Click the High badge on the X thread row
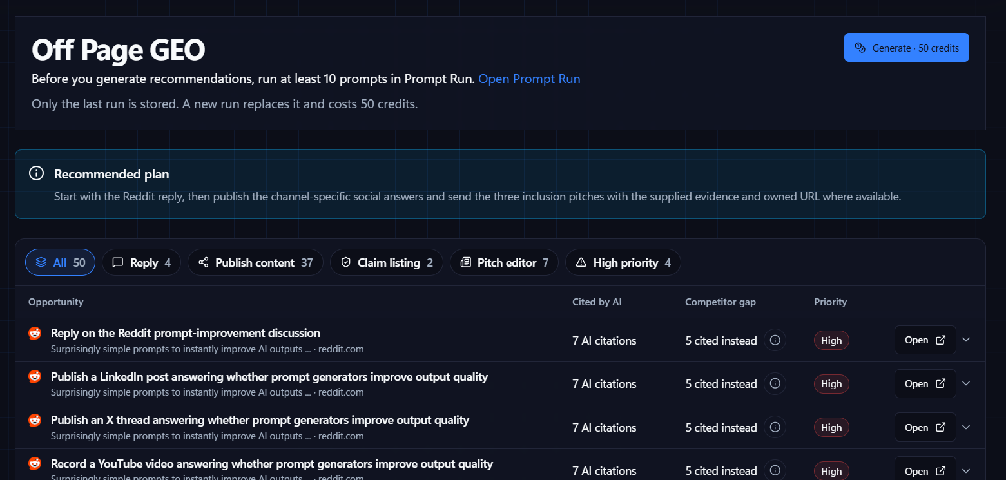This screenshot has height=480, width=1006. click(831, 428)
